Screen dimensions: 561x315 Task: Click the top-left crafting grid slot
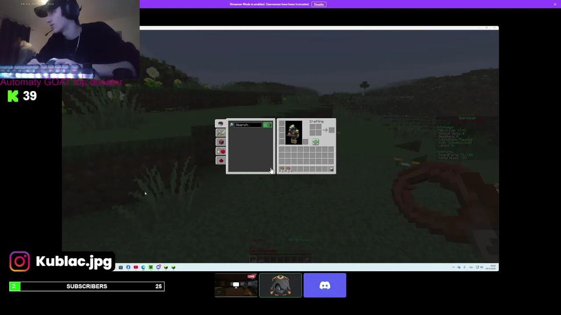click(313, 127)
